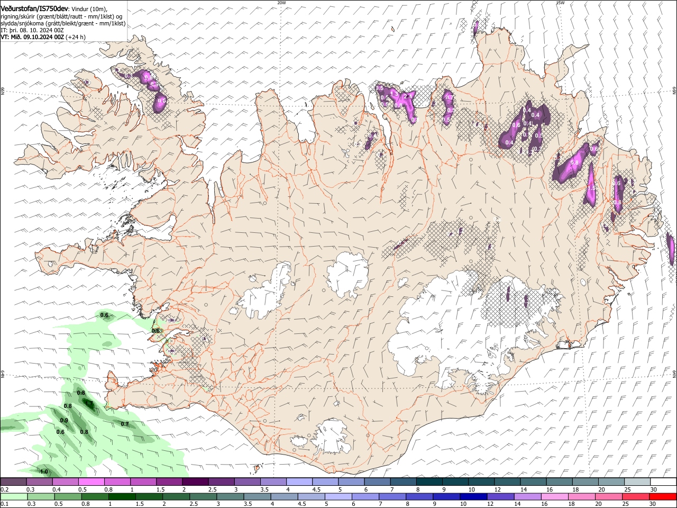Choose the lavender swatch above 4 in the top legend row
This screenshot has width=677, height=508.
coord(299,482)
